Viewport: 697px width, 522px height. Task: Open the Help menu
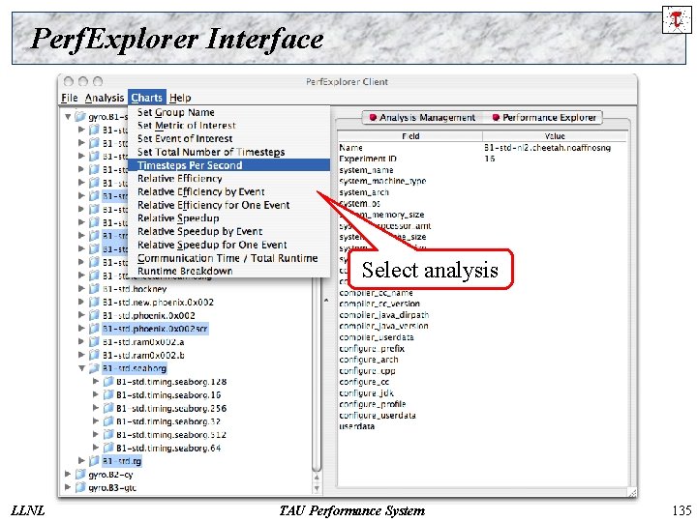pyautogui.click(x=180, y=98)
